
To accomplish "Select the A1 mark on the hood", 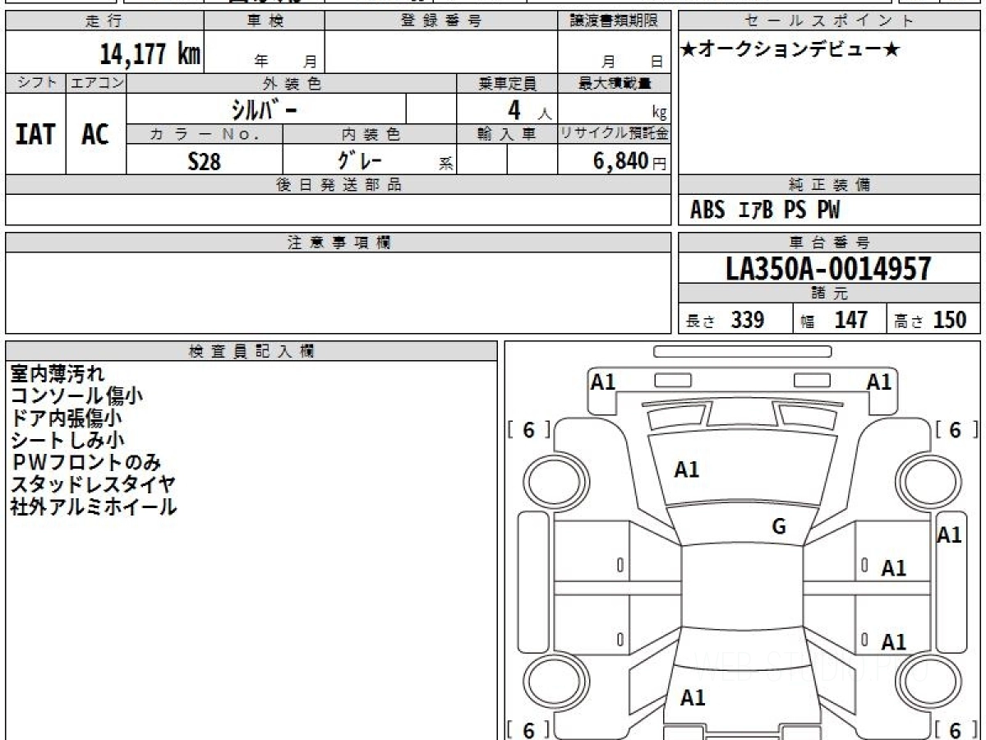I will 687,469.
